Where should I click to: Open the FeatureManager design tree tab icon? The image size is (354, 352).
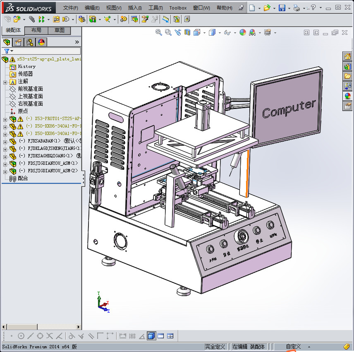6,42
